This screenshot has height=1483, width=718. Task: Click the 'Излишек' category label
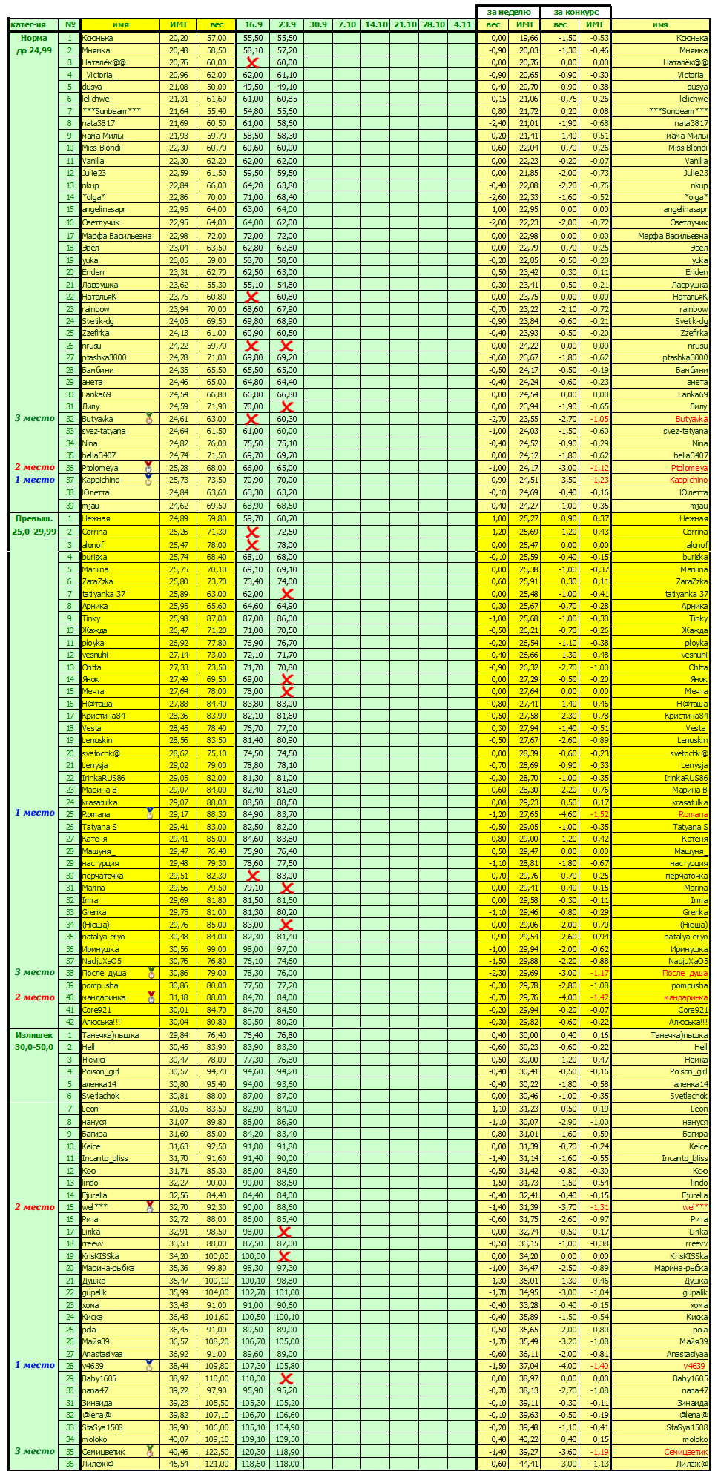tap(34, 1035)
